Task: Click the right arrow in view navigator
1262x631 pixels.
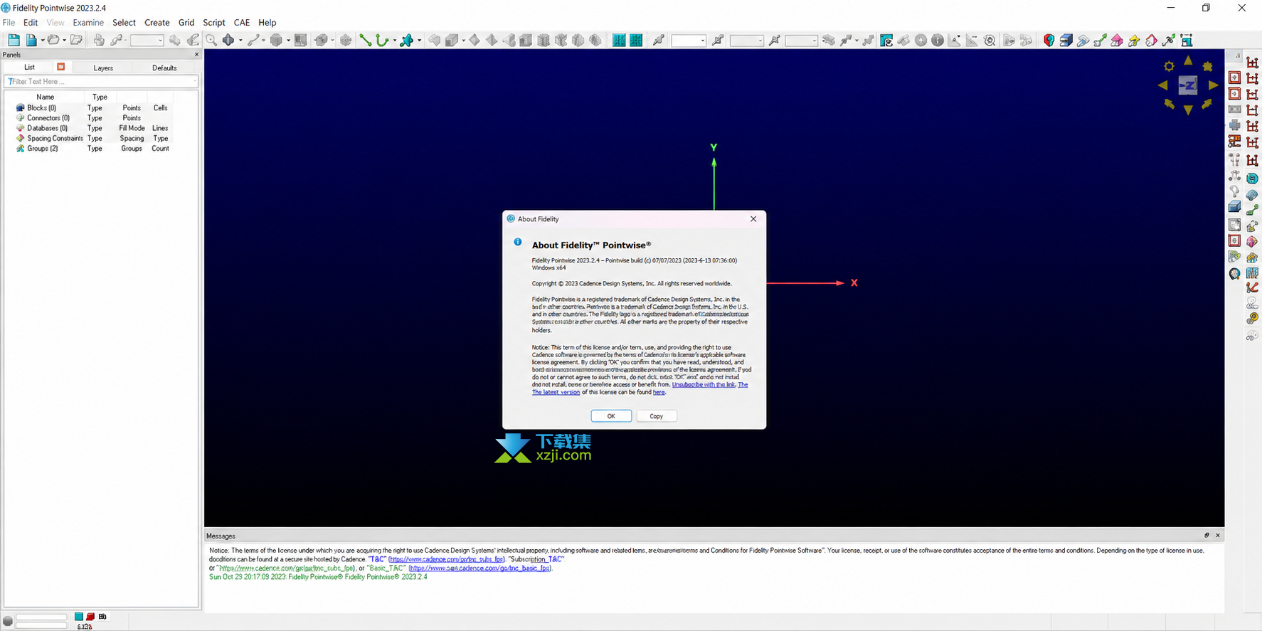Action: pos(1213,85)
